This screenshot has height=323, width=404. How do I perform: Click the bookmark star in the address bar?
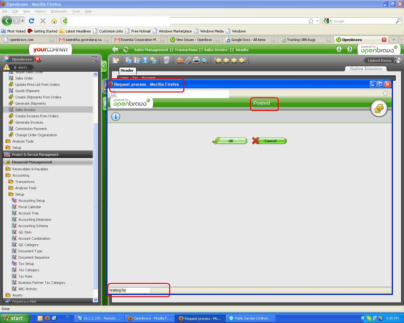point(311,21)
